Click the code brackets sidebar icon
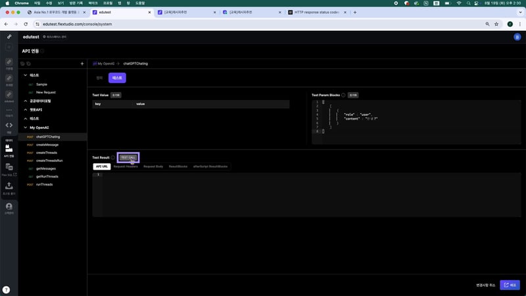 click(x=9, y=125)
